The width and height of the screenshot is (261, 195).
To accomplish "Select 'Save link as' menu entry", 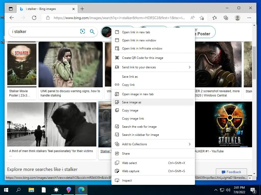I will [153, 77].
